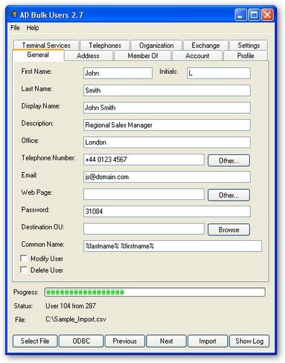The image size is (285, 363).
Task: Click the green progress bar
Action: [155, 292]
